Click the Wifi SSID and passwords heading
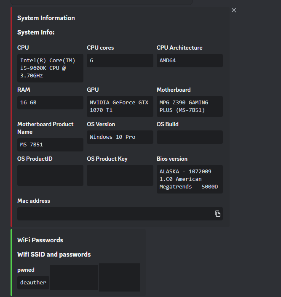This screenshot has width=281, height=297. [x=54, y=255]
